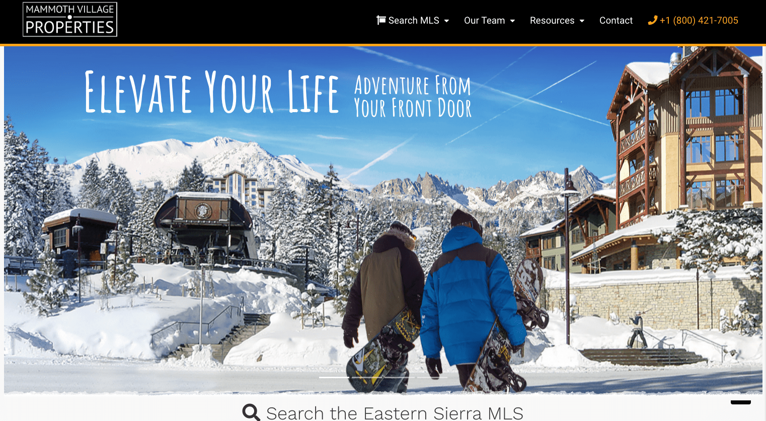The width and height of the screenshot is (766, 421).
Task: Select the first carousel slide indicator
Action: point(334,377)
